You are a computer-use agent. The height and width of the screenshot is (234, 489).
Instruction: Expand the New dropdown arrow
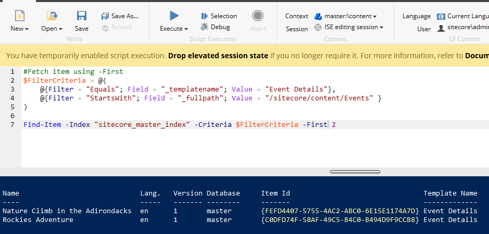click(27, 29)
